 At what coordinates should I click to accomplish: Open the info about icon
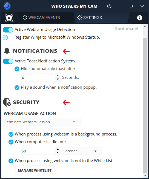(x=139, y=18)
